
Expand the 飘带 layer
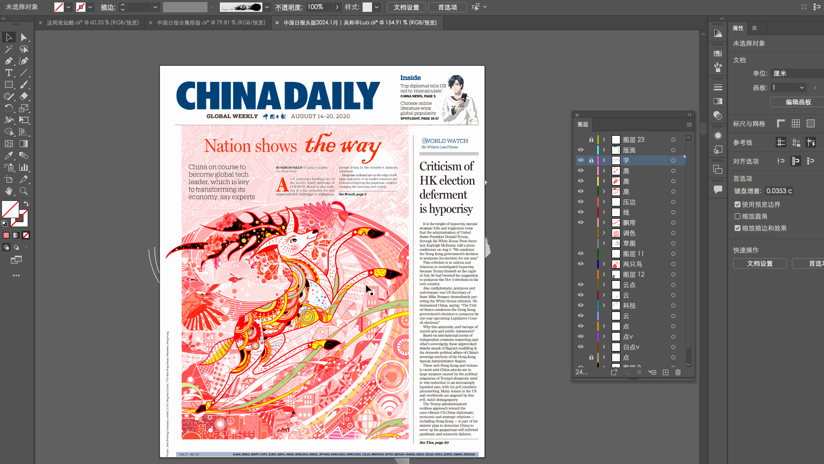click(x=604, y=223)
